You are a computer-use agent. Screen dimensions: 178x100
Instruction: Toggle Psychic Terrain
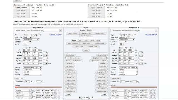click(86, 36)
